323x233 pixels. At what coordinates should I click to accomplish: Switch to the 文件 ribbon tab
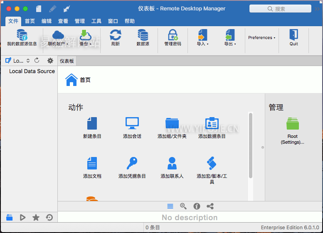coord(13,21)
